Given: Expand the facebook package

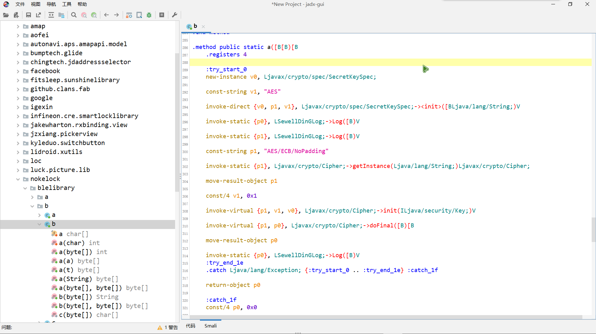Looking at the screenshot, I should point(18,71).
